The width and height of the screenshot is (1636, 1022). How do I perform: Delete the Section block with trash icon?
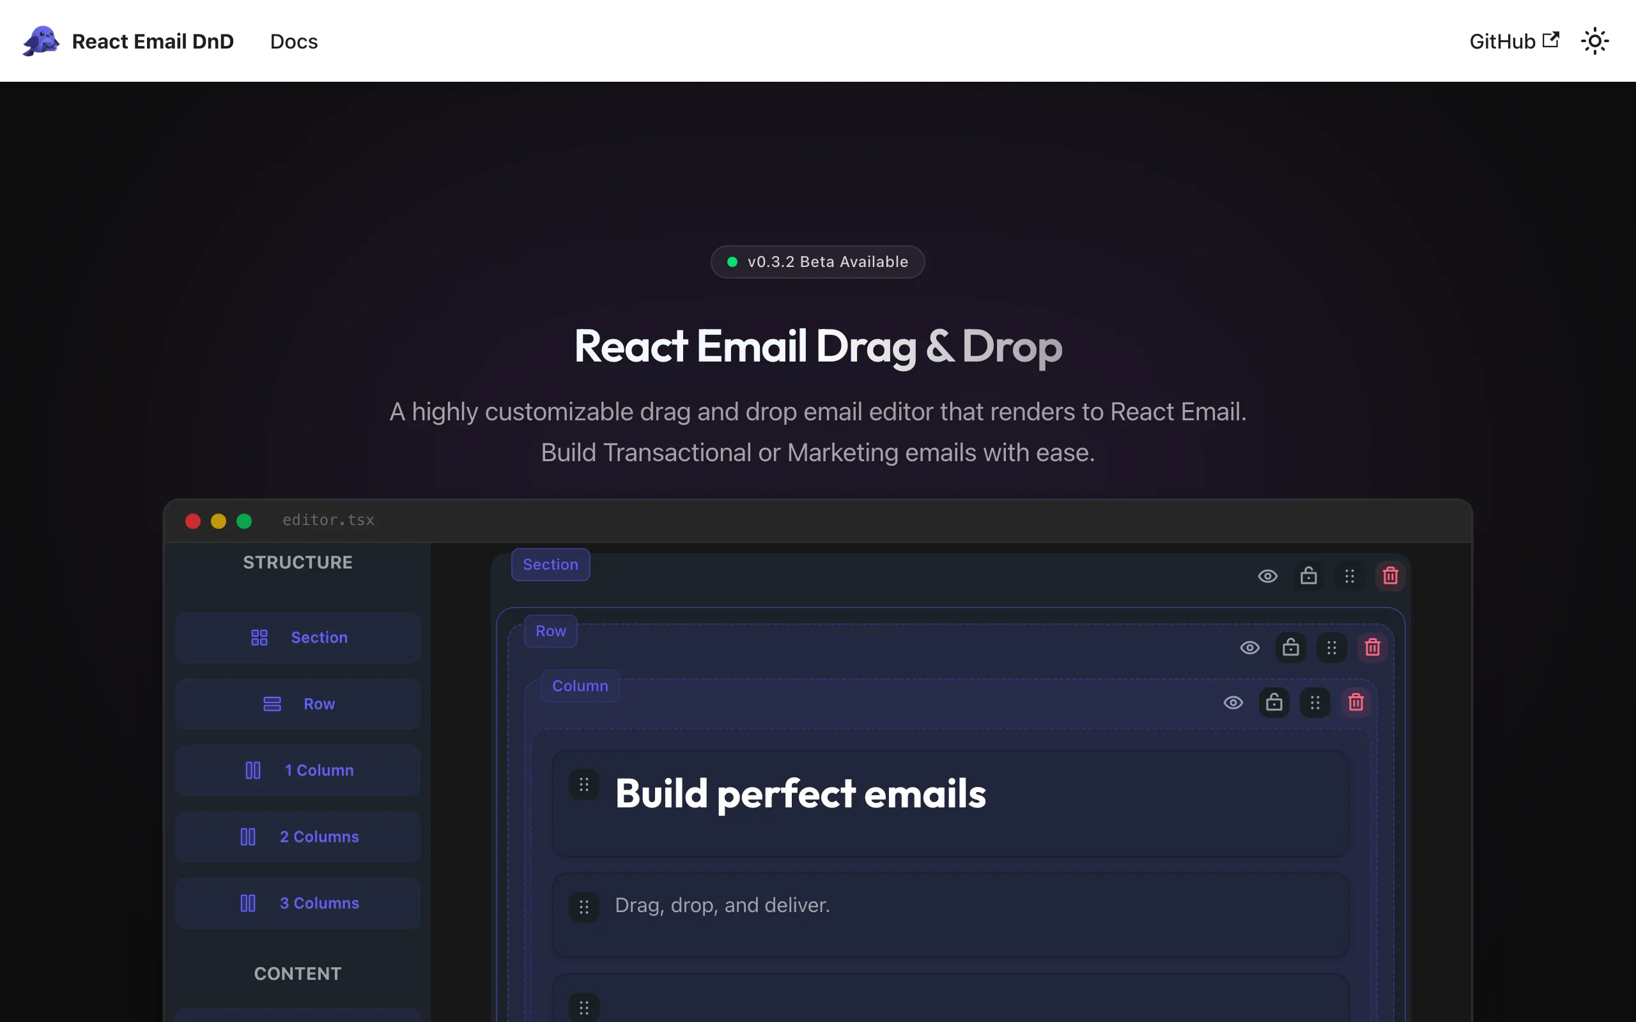point(1391,576)
